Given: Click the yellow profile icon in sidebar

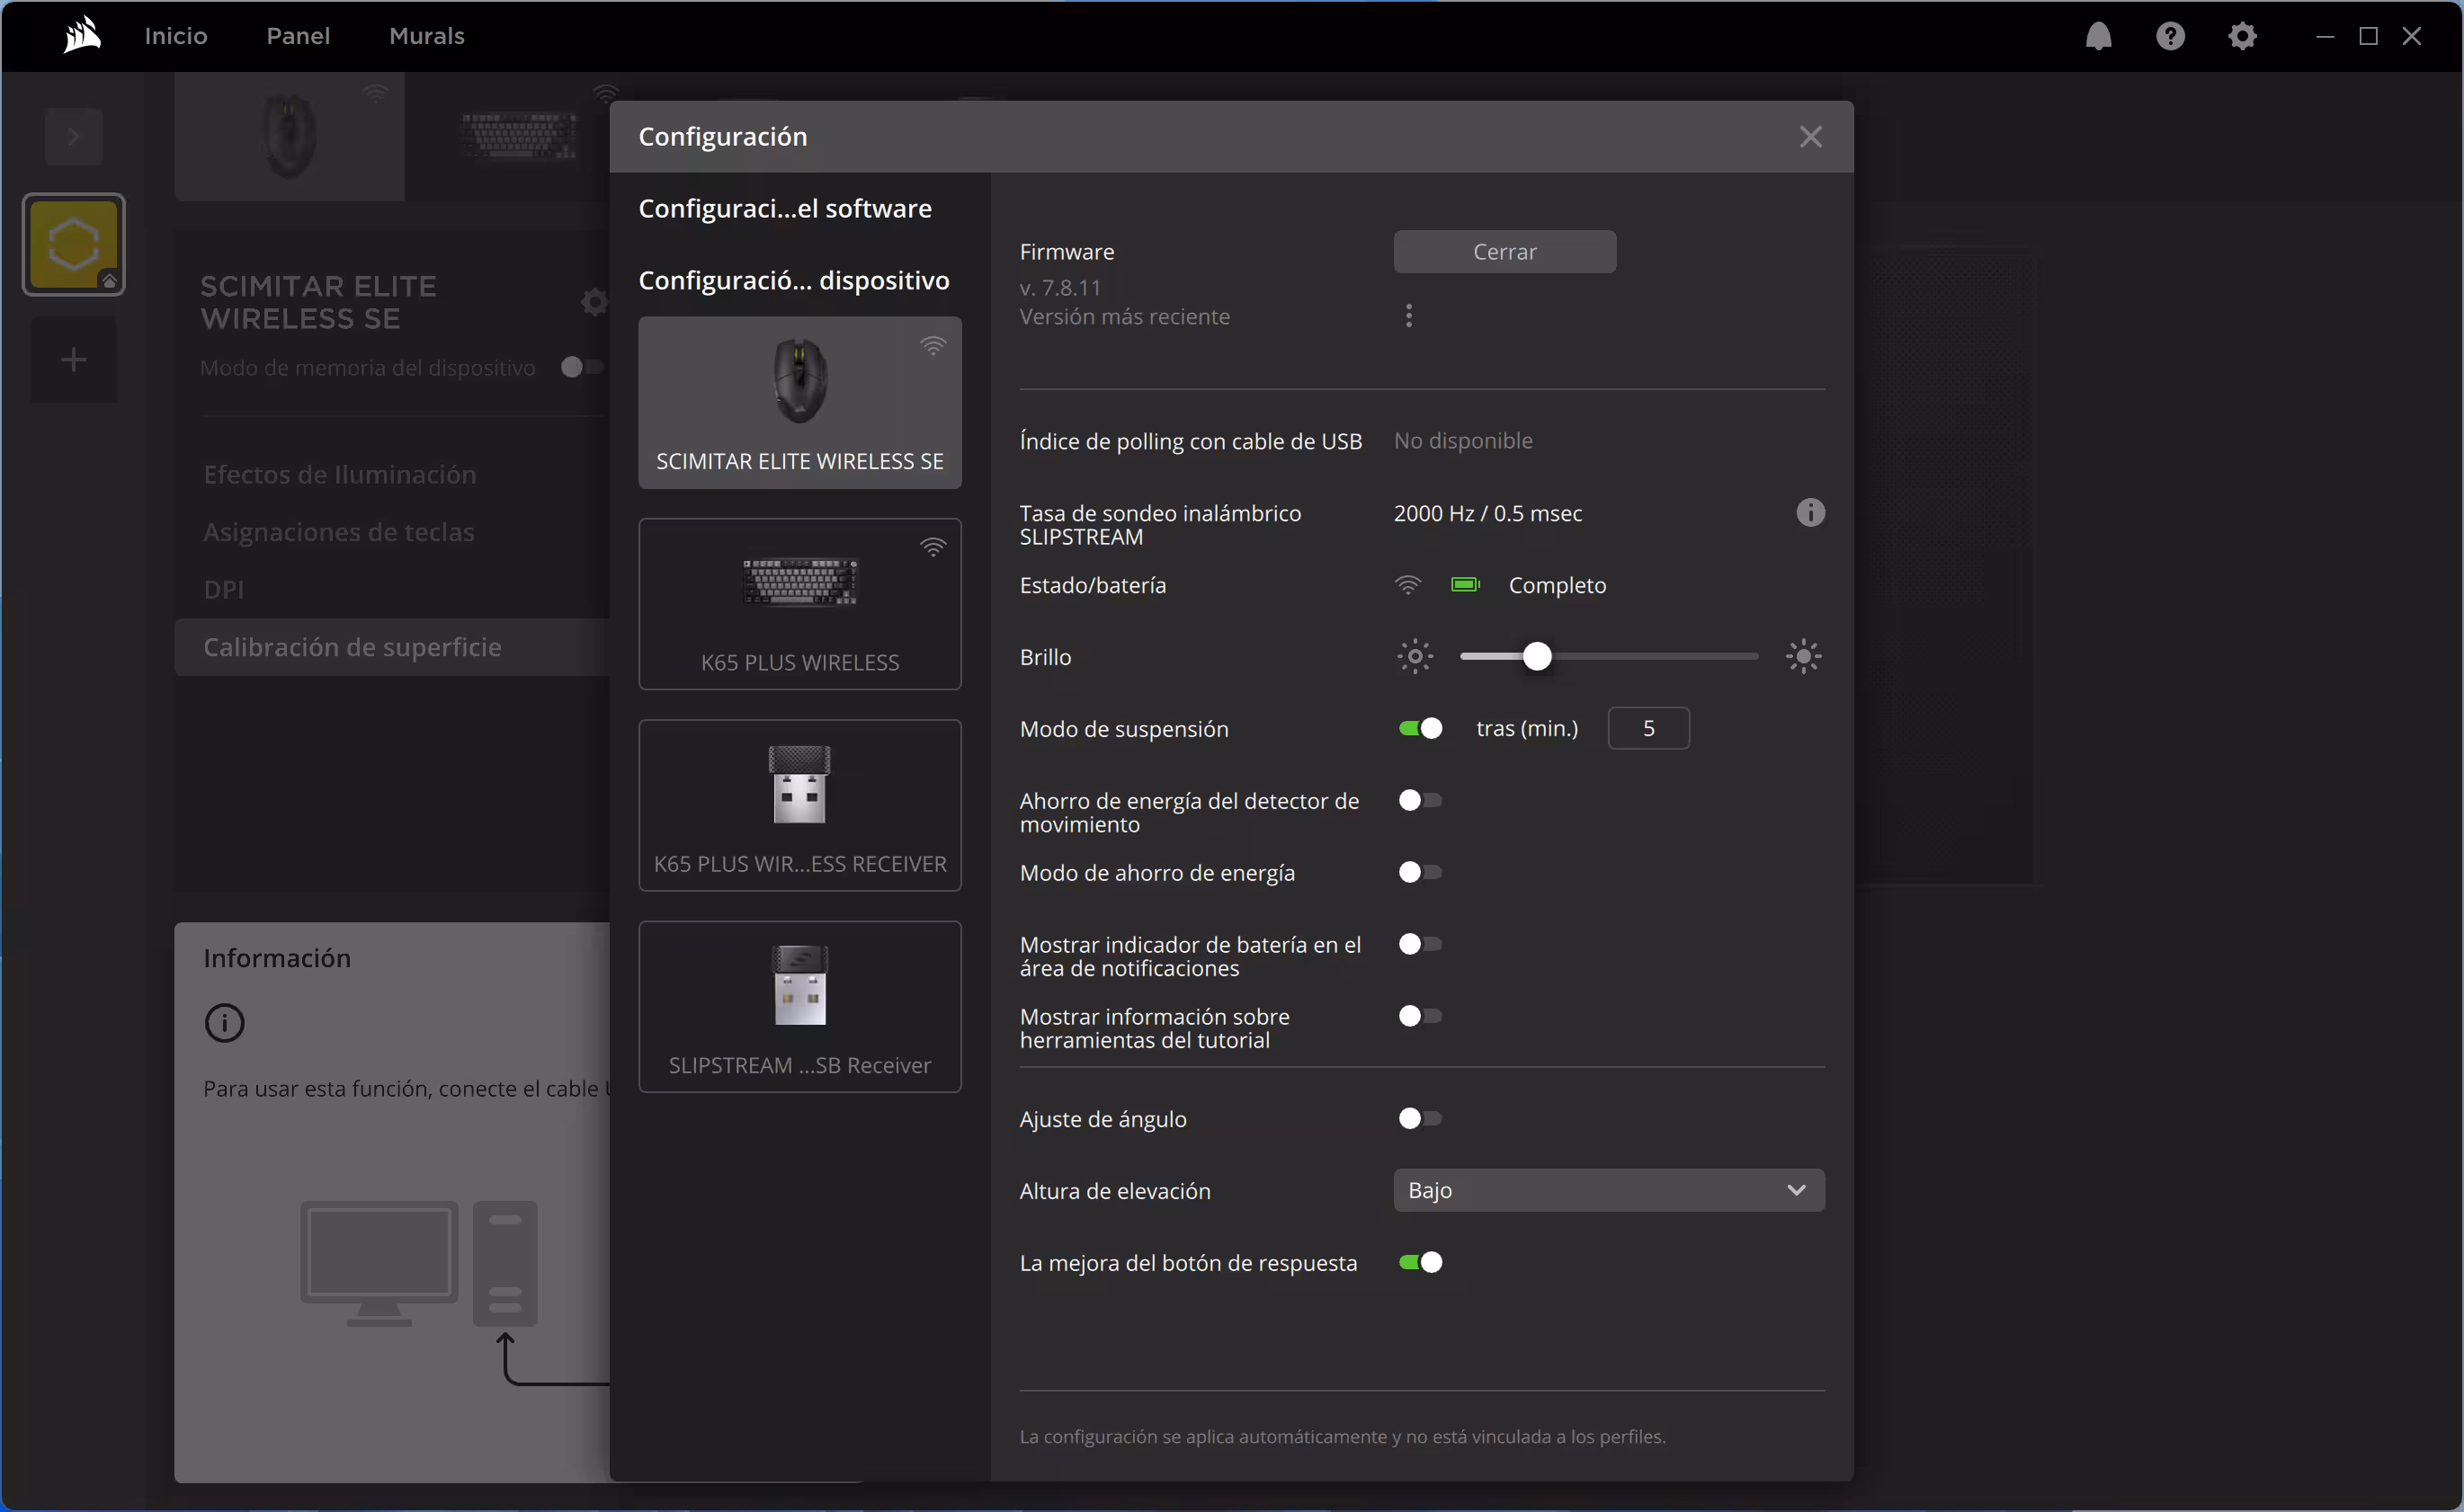Looking at the screenshot, I should click(74, 245).
